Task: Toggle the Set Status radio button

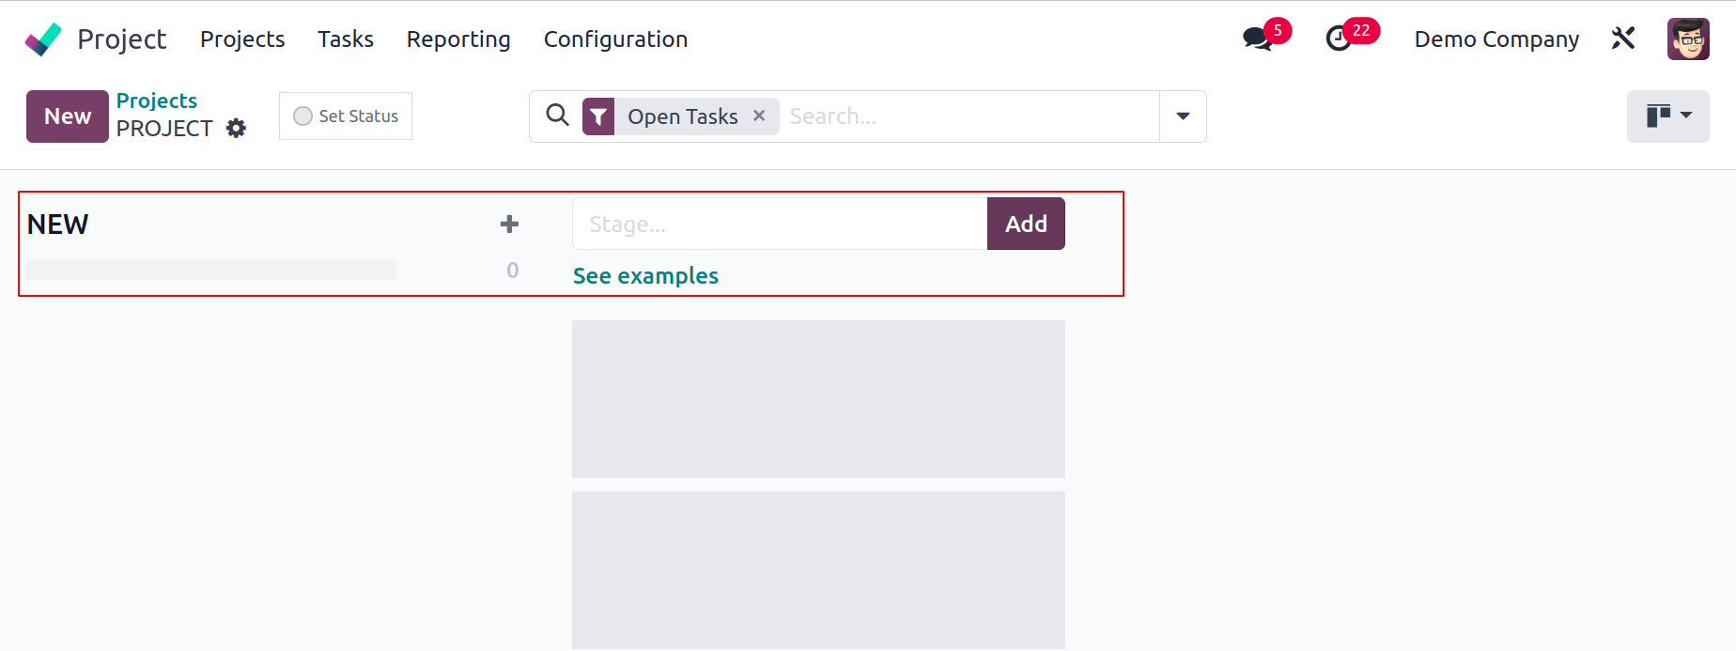Action: coord(302,116)
